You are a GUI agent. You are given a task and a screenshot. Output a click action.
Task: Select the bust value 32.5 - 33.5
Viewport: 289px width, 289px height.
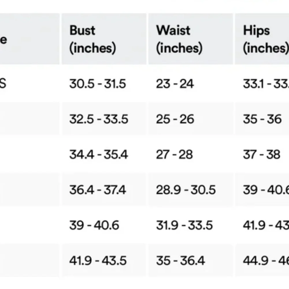click(99, 119)
